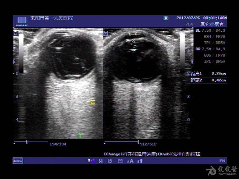This screenshot has width=239, height=179.
Task: Select the horizontal flip Я icon
Action: coord(101,161)
